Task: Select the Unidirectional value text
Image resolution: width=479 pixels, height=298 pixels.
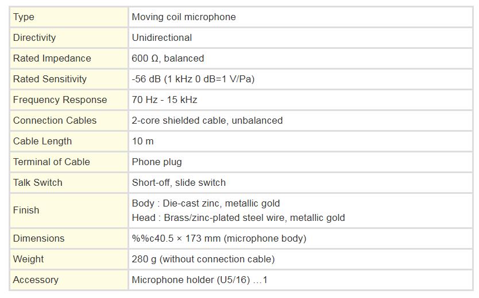Action: click(162, 37)
